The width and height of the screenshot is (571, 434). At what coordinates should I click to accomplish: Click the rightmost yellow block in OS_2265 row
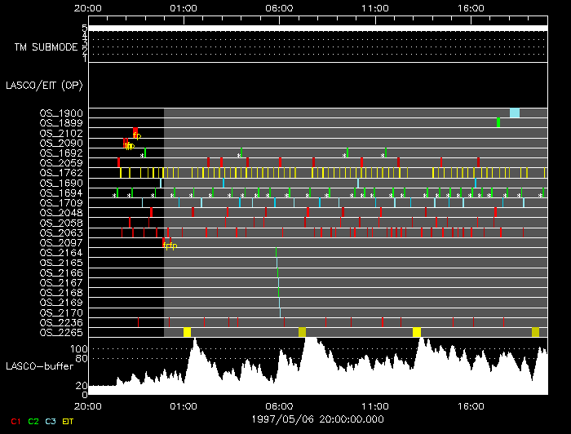coord(536,332)
